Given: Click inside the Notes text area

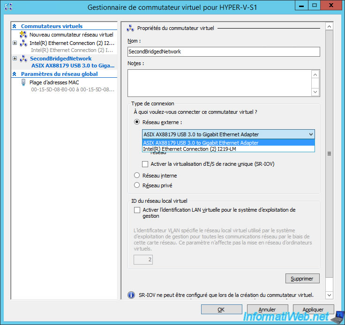Looking at the screenshot, I should pyautogui.click(x=219, y=83).
